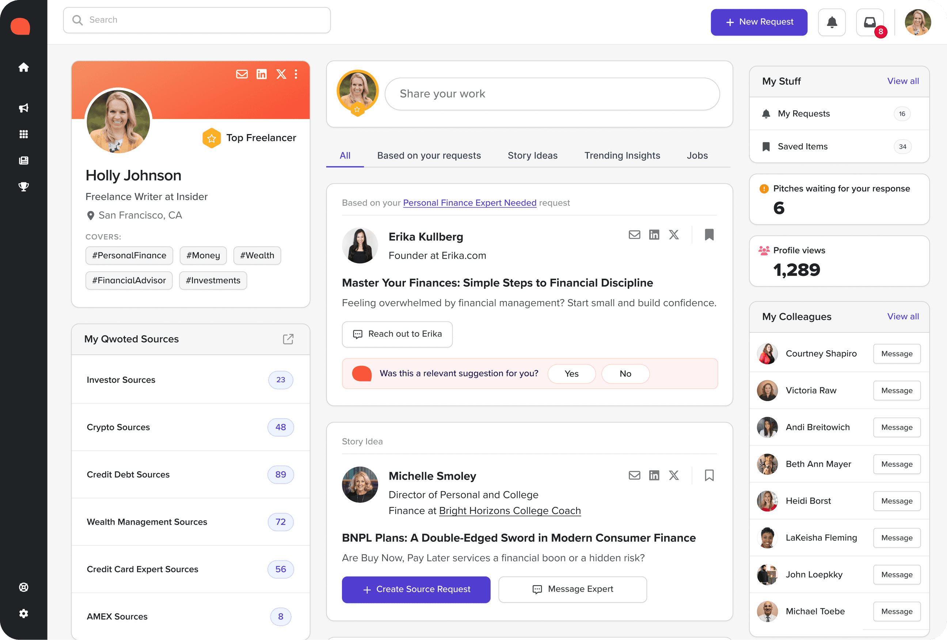This screenshot has height=640, width=947.
Task: Click the Share your work field
Action: (x=552, y=94)
